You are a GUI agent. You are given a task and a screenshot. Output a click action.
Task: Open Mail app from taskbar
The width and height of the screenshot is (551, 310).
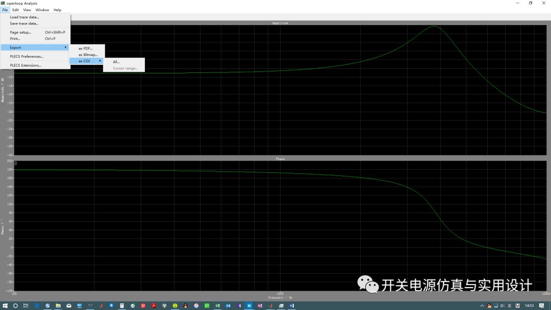69,306
